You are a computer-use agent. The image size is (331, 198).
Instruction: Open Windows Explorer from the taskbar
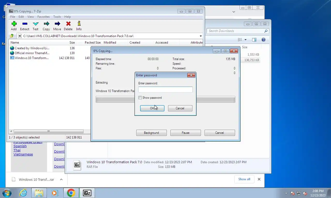tap(39, 193)
